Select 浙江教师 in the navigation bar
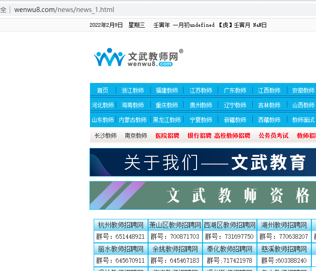Screen dimensions: 316x271 click(133, 90)
